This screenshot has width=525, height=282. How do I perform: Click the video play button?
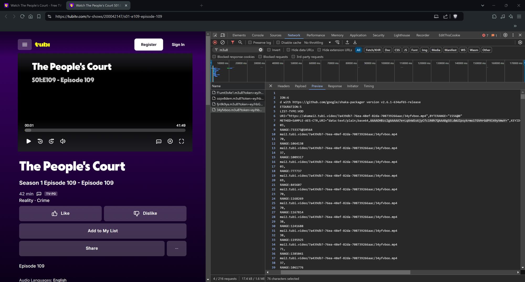point(29,141)
